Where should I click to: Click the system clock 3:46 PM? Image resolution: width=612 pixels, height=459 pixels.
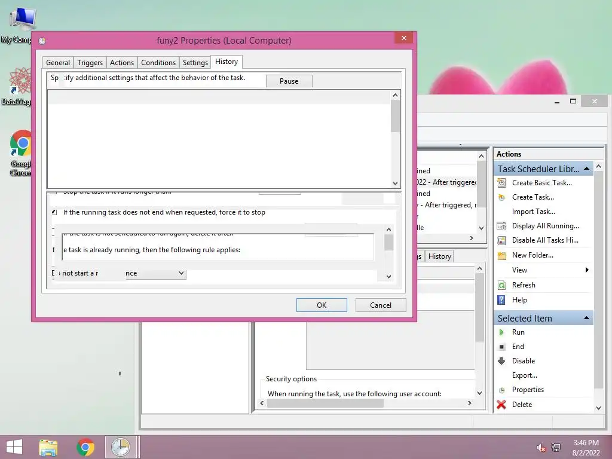pos(586,443)
